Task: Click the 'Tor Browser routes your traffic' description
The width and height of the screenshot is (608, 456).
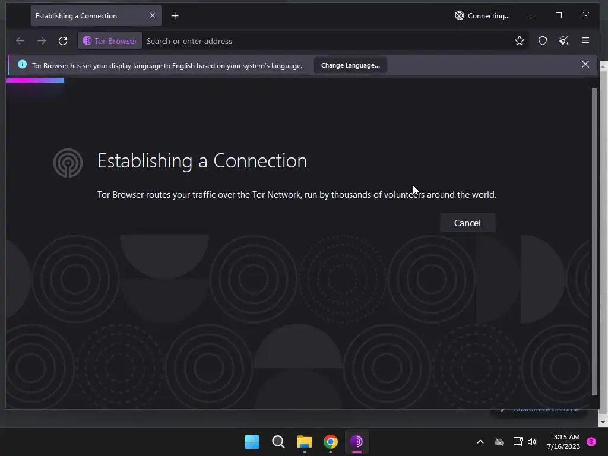Action: tap(297, 195)
